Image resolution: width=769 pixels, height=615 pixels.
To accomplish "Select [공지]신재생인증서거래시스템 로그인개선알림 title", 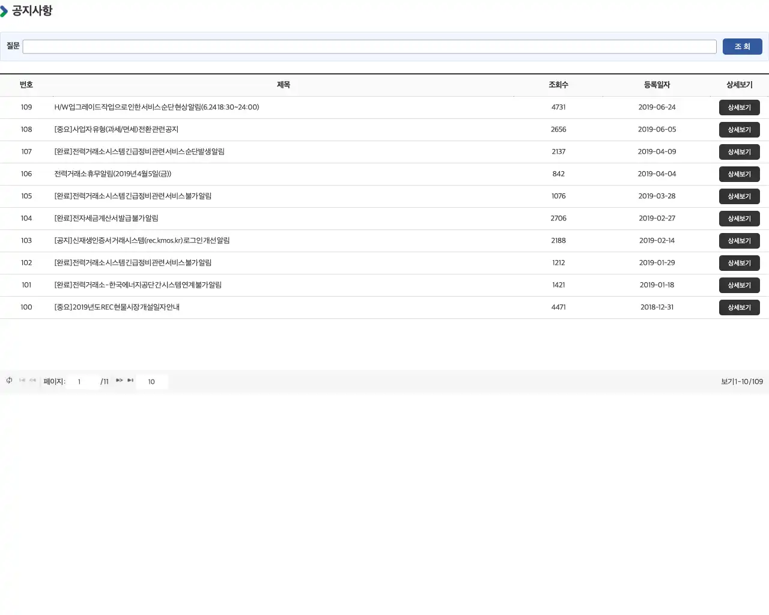I will tap(142, 240).
